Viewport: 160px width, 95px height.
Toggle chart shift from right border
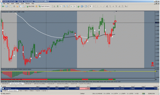pyautogui.click(x=74, y=6)
